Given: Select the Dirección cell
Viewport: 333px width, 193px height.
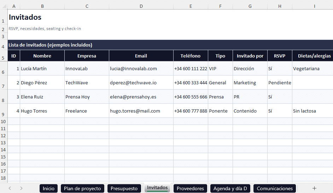Looking at the screenshot, I should click(250, 68).
